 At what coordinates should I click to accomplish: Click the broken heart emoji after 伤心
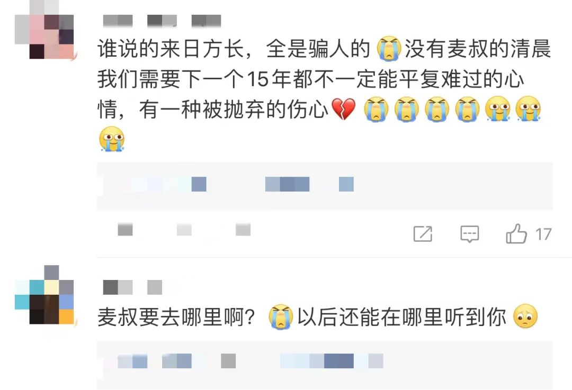[x=343, y=109]
